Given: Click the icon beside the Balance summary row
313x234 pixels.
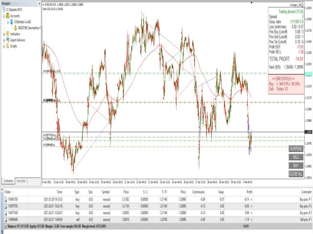Looking at the screenshot, I should click(5, 226).
